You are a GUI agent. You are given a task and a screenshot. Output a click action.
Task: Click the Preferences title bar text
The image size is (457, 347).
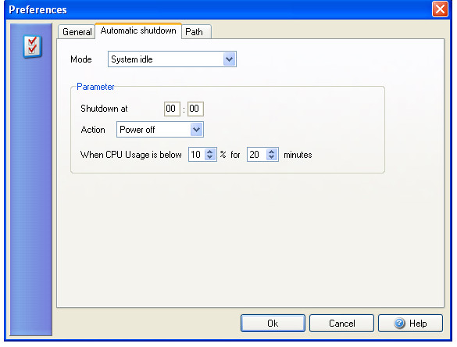tap(38, 9)
